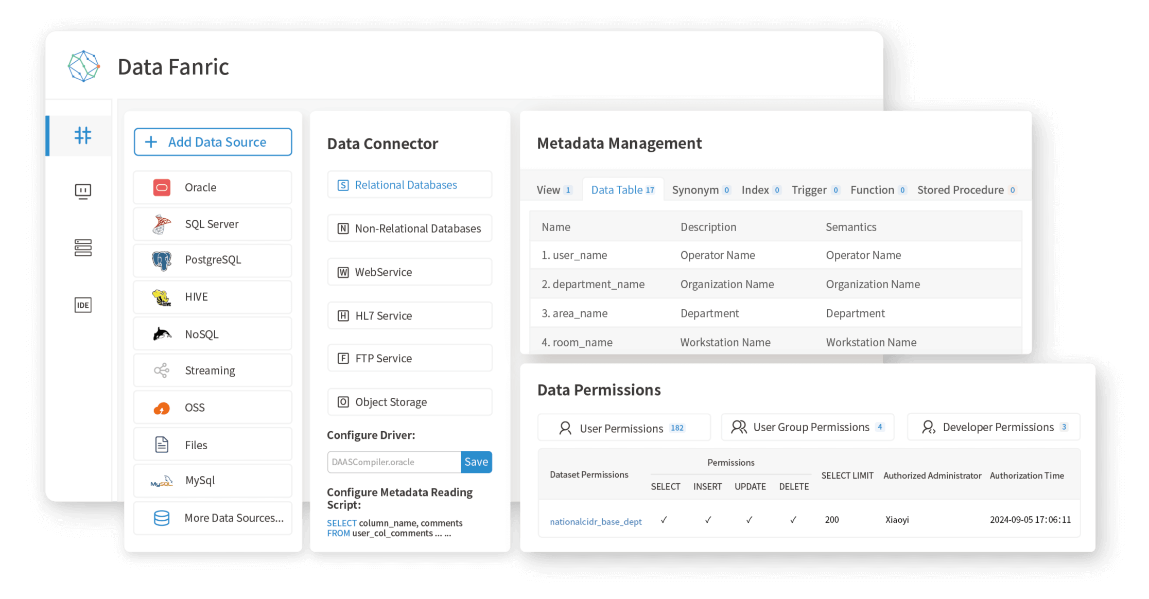Save the configured driver
The image size is (1149, 599).
476,462
